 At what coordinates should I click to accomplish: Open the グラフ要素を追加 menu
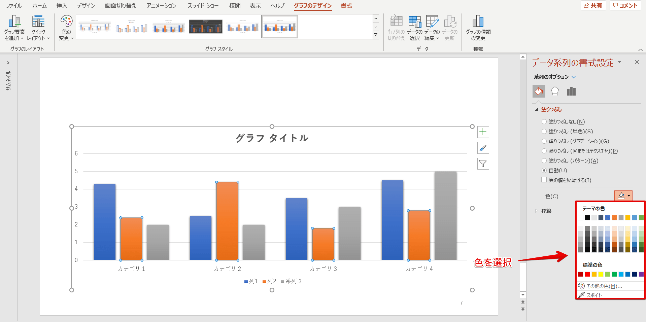[x=14, y=28]
